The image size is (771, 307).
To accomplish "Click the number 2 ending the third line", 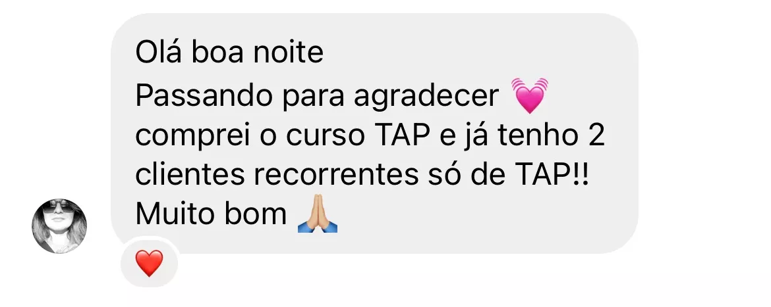I will click(596, 135).
